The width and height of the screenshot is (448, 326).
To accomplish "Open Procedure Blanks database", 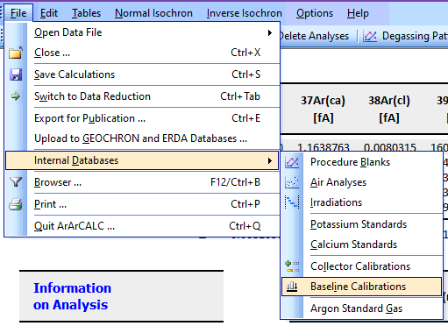I will pos(362,162).
